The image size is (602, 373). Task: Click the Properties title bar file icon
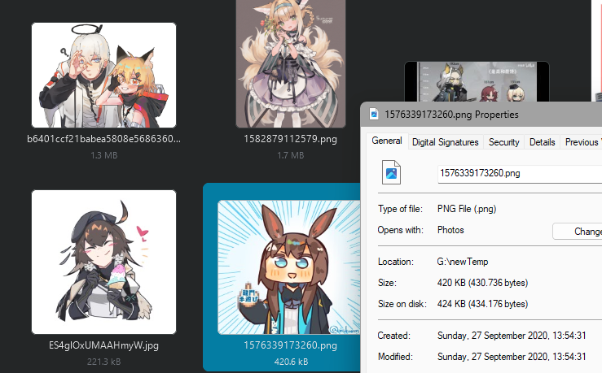[374, 114]
